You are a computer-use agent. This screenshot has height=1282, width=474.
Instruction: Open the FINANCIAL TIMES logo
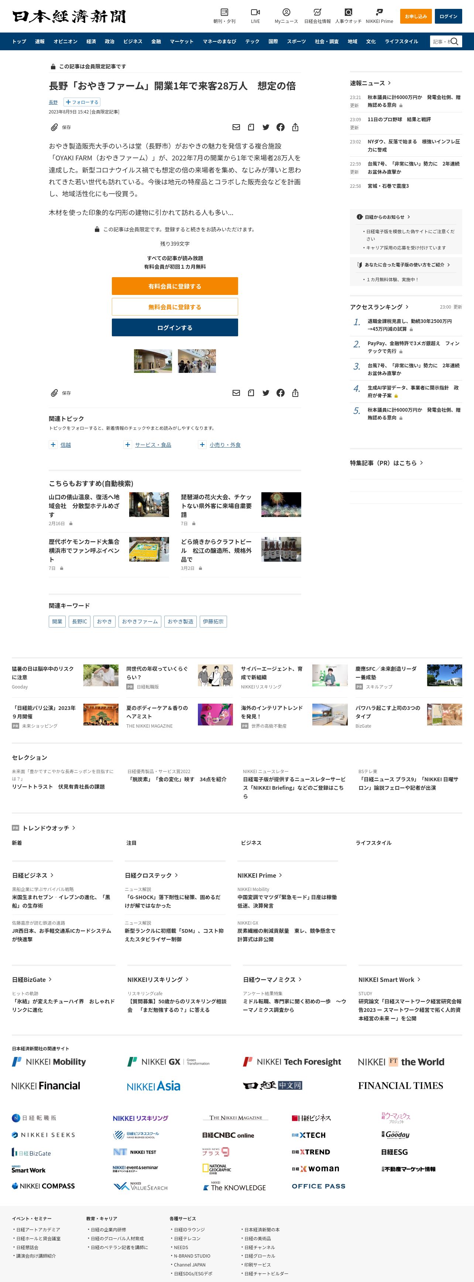point(401,1085)
